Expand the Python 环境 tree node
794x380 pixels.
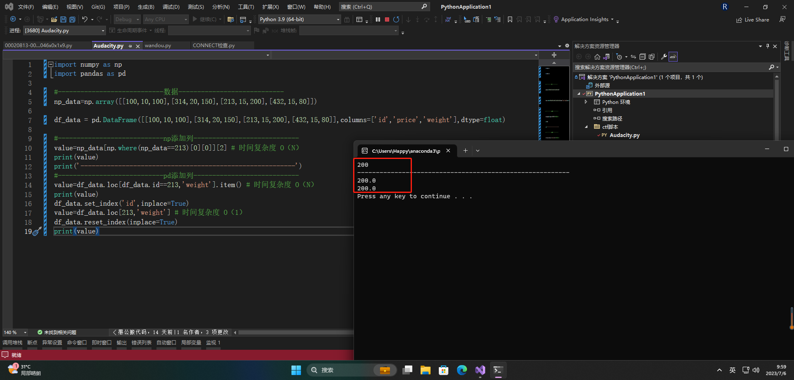(586, 102)
